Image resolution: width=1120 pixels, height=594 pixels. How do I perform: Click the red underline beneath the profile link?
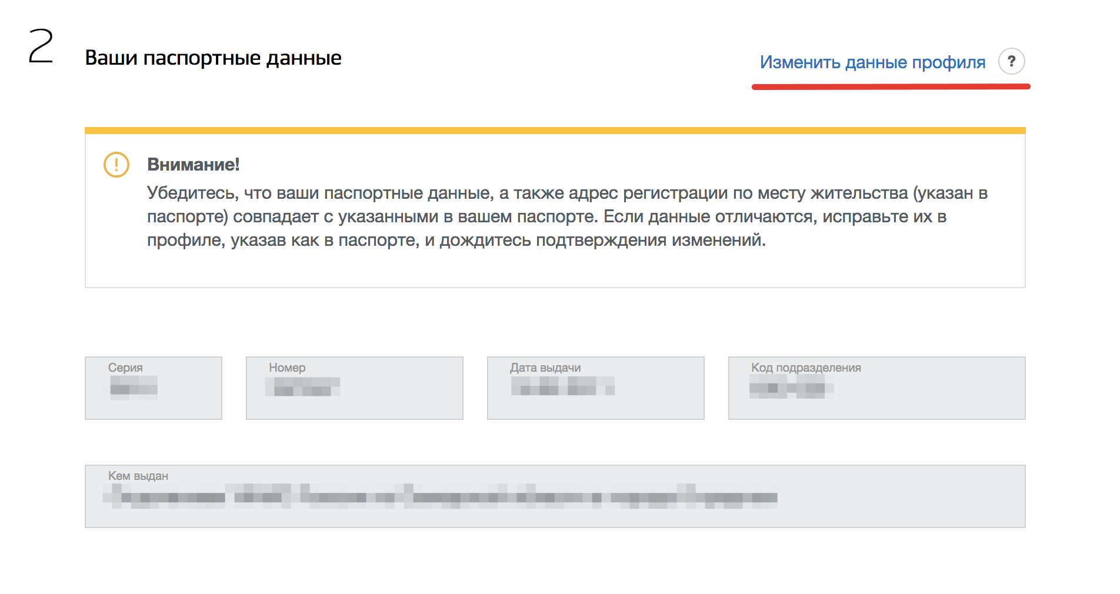[891, 87]
